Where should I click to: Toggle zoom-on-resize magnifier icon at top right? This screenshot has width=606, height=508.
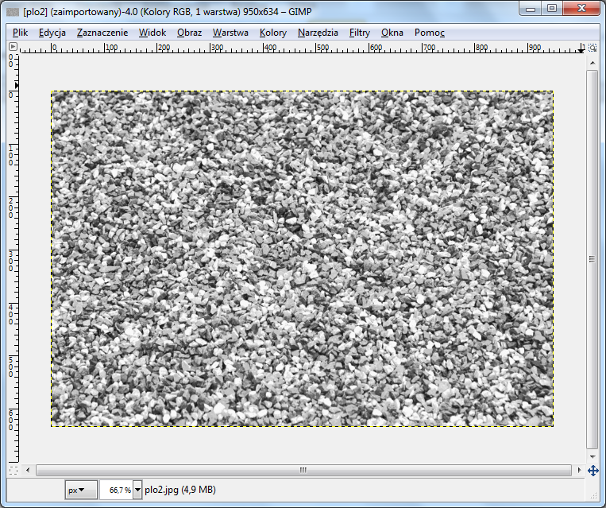[592, 48]
